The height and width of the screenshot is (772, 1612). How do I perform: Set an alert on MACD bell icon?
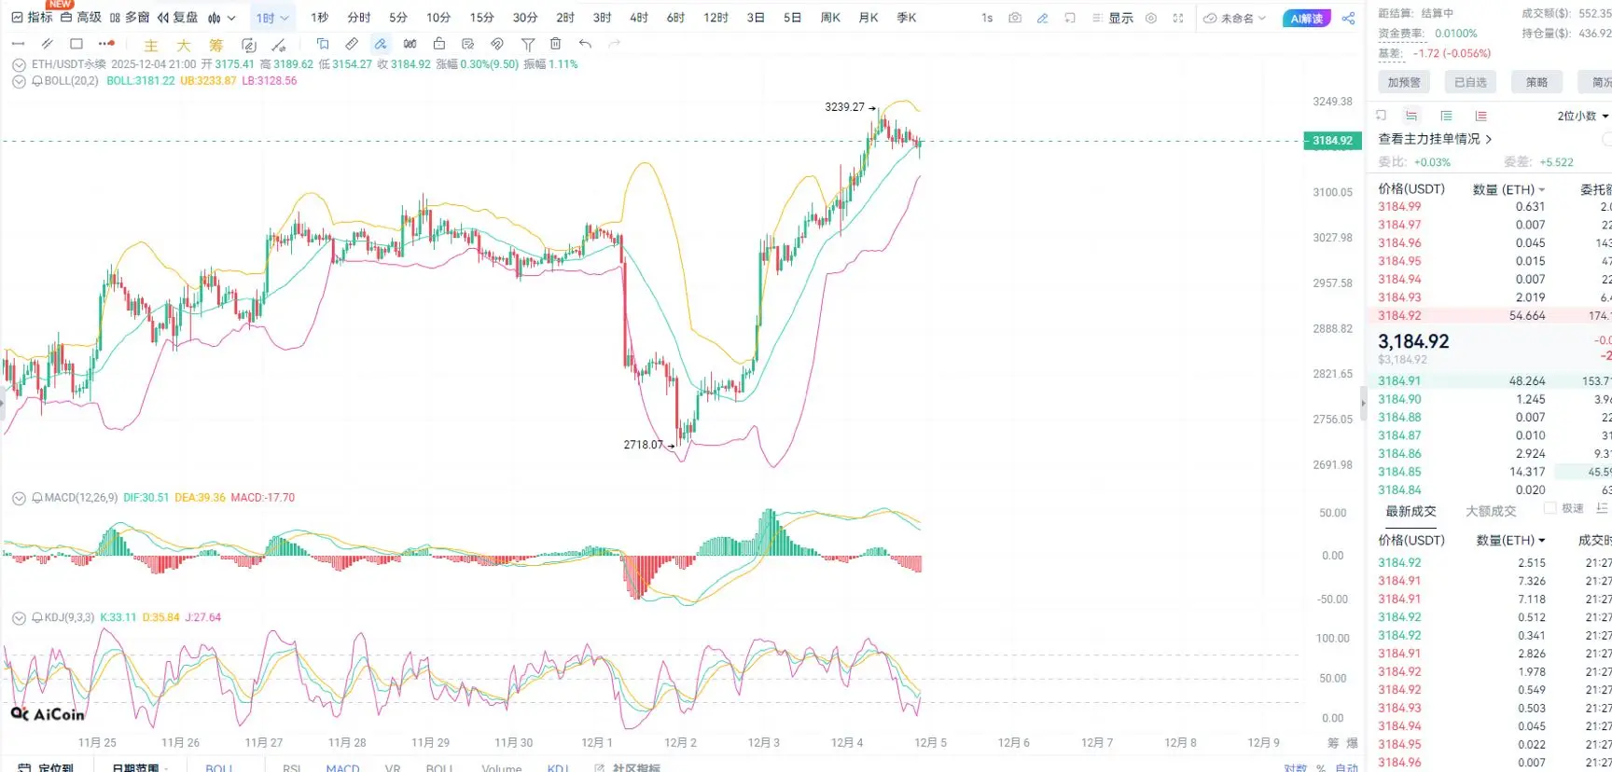37,498
